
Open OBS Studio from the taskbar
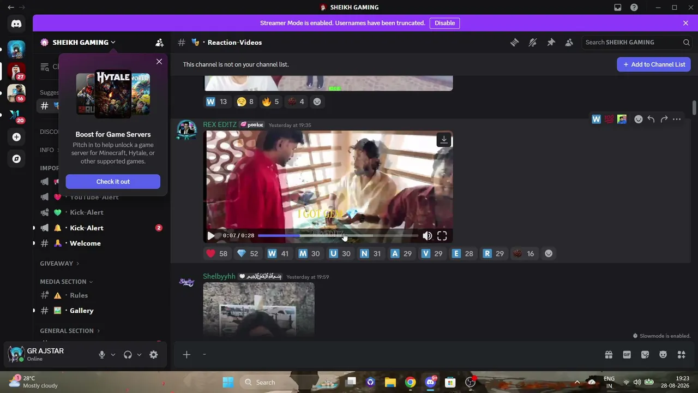pyautogui.click(x=471, y=382)
